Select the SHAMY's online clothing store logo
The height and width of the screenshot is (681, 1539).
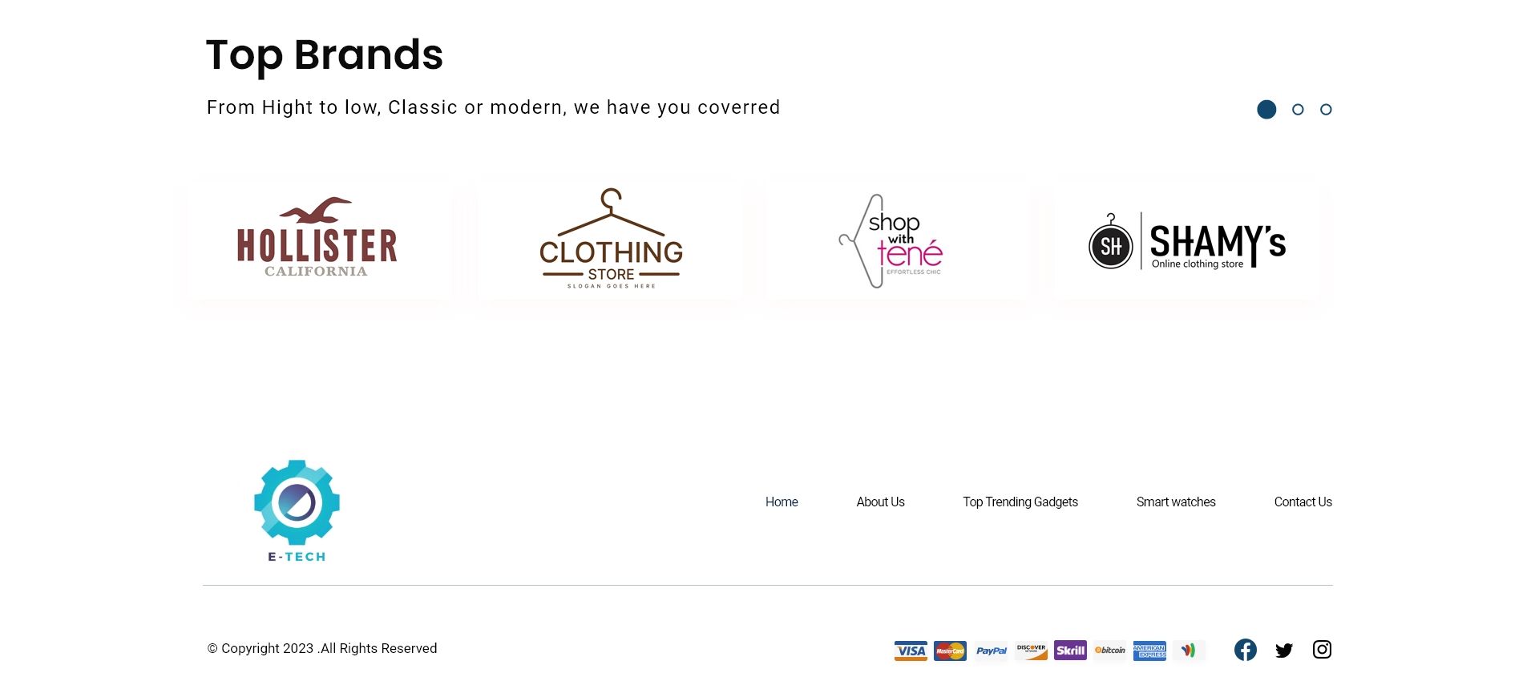click(1187, 241)
